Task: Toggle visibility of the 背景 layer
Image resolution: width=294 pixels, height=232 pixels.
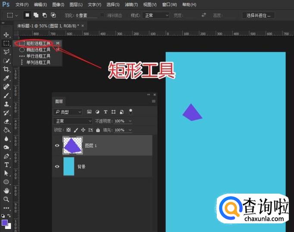Action: [x=57, y=166]
